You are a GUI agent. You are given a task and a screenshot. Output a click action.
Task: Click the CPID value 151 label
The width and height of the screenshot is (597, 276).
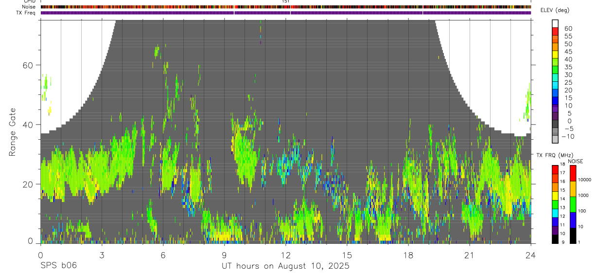(x=286, y=1)
